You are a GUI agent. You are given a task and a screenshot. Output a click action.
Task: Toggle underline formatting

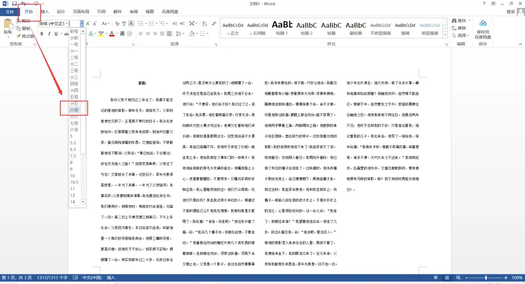(56, 33)
